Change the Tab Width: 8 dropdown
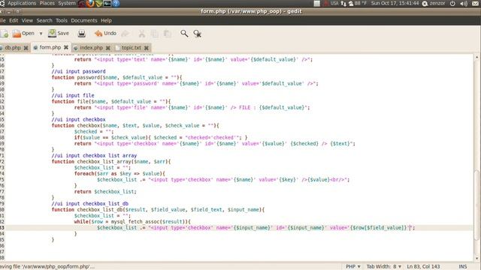This screenshot has width=481, height=270. pos(384,267)
